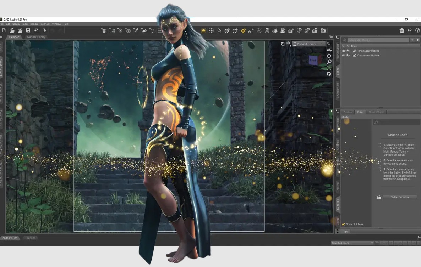This screenshot has width=421, height=267.
Task: Uncheck the Show Sub Items checkbox
Action: pos(344,224)
